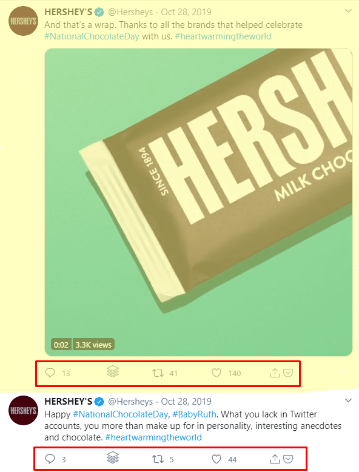This screenshot has width=359, height=472.
Task: Click Buffer layers icon under BabyRuth tweet
Action: (113, 457)
